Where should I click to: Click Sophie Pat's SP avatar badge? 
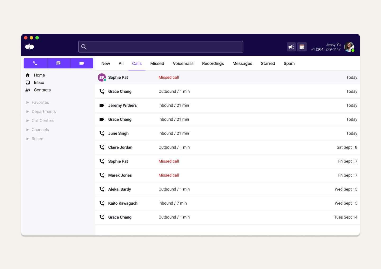[102, 78]
